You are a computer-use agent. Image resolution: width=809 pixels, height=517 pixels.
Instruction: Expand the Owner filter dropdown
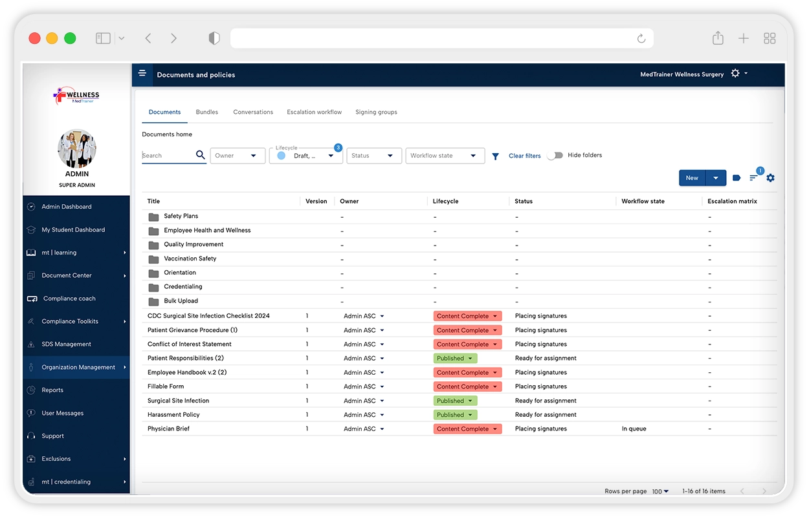238,156
